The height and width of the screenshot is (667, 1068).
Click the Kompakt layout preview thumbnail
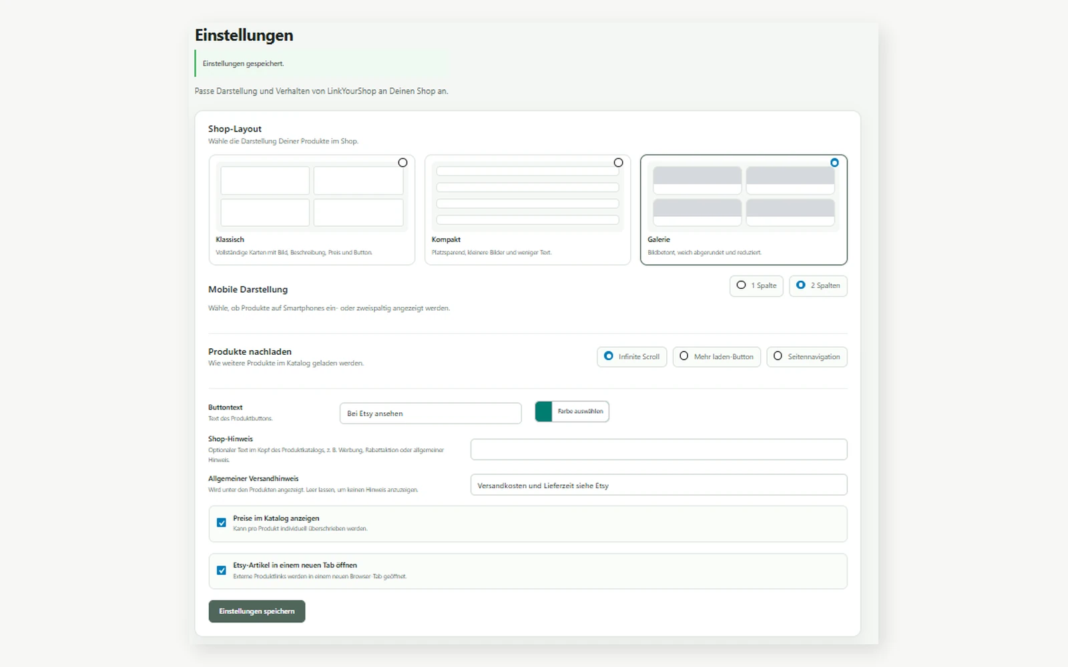pos(527,196)
